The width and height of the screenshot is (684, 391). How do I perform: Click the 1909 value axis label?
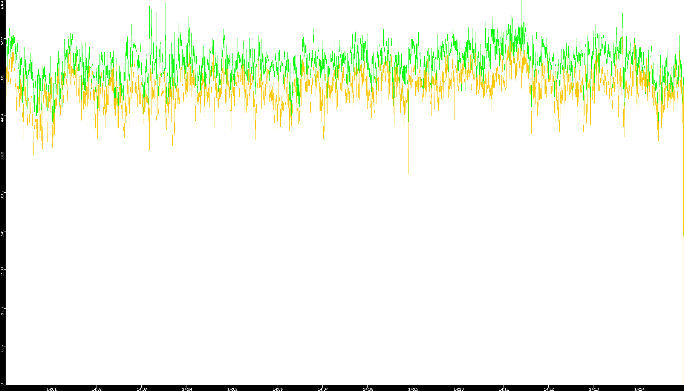click(x=3, y=271)
